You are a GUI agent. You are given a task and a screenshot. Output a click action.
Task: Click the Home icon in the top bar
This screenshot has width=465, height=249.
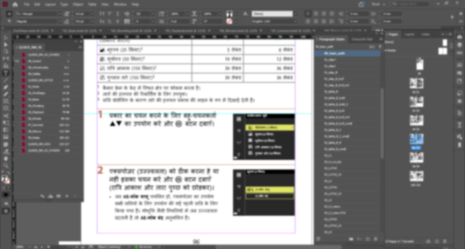(15, 4)
